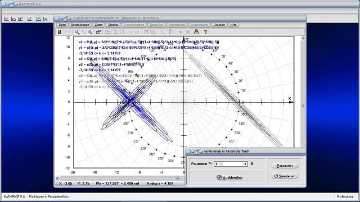Click the Professional label in status bar
The image size is (360, 202).
tap(345, 196)
